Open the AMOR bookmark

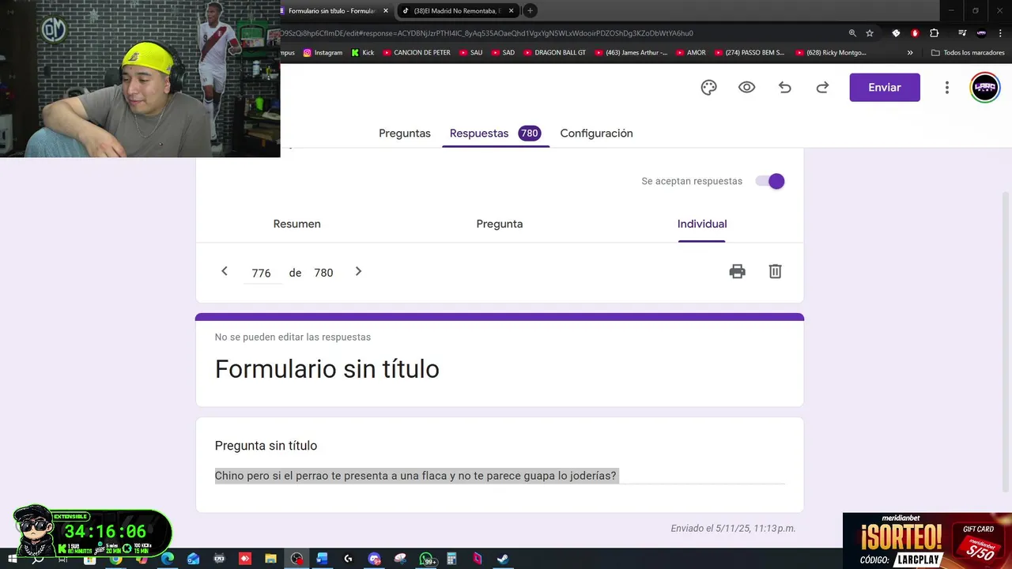690,53
